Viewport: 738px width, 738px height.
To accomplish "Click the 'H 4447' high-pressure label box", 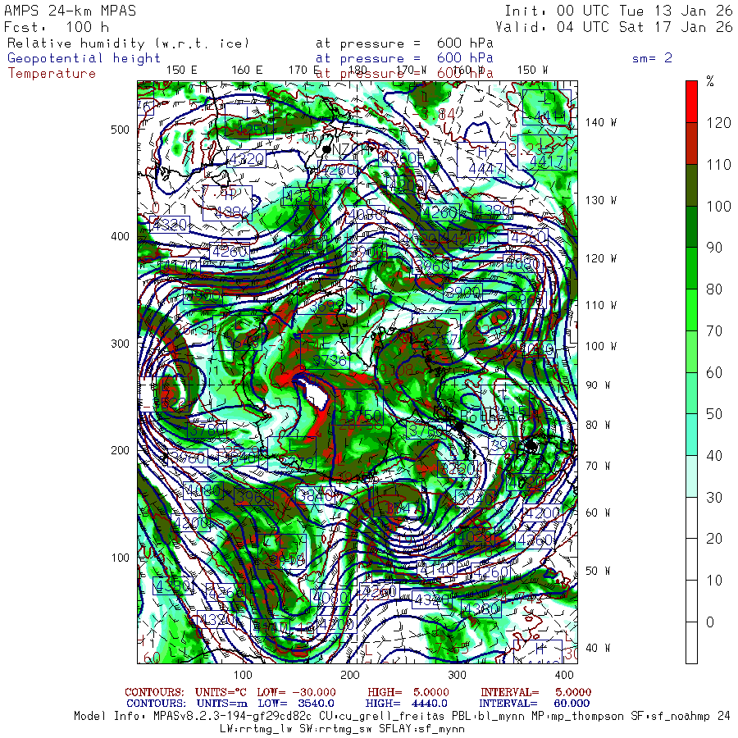I will [481, 160].
